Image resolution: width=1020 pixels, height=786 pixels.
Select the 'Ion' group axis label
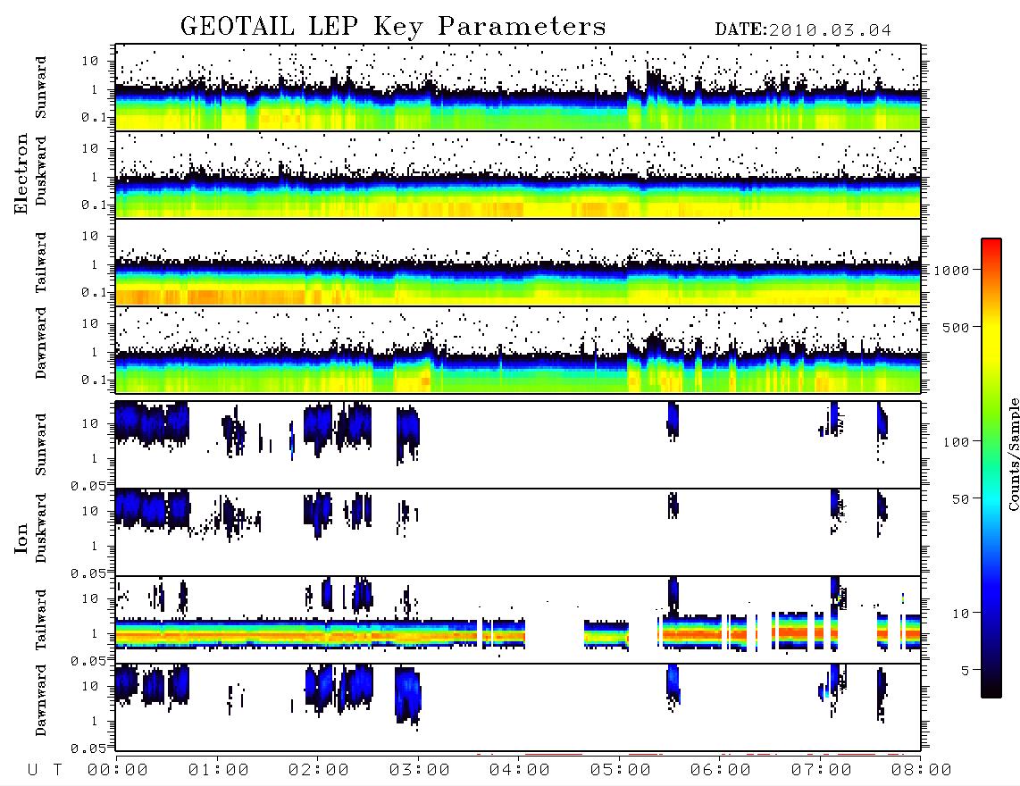tap(21, 538)
